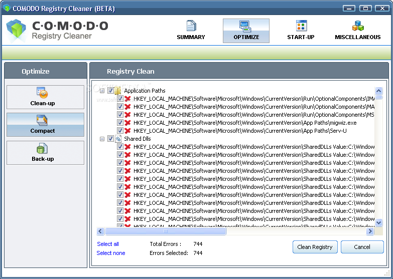Uncheck the Application Paths group checkbox
This screenshot has height=279, width=393.
click(110, 91)
